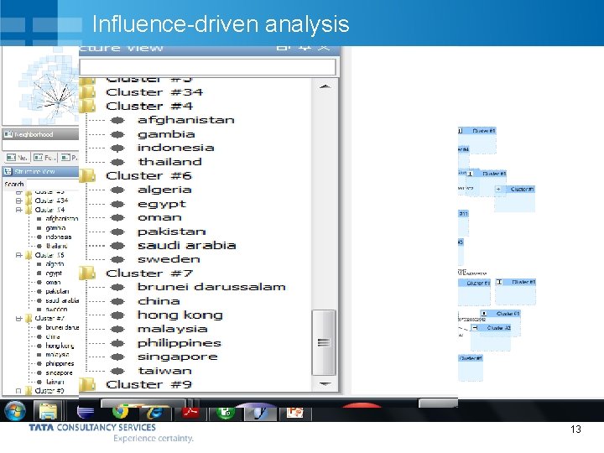The image size is (604, 453).
Task: Toggle the Cluster #9 expander in small left tree
Action: (x=18, y=391)
